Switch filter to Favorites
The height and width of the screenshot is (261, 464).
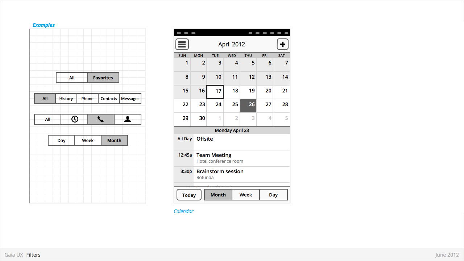click(103, 78)
